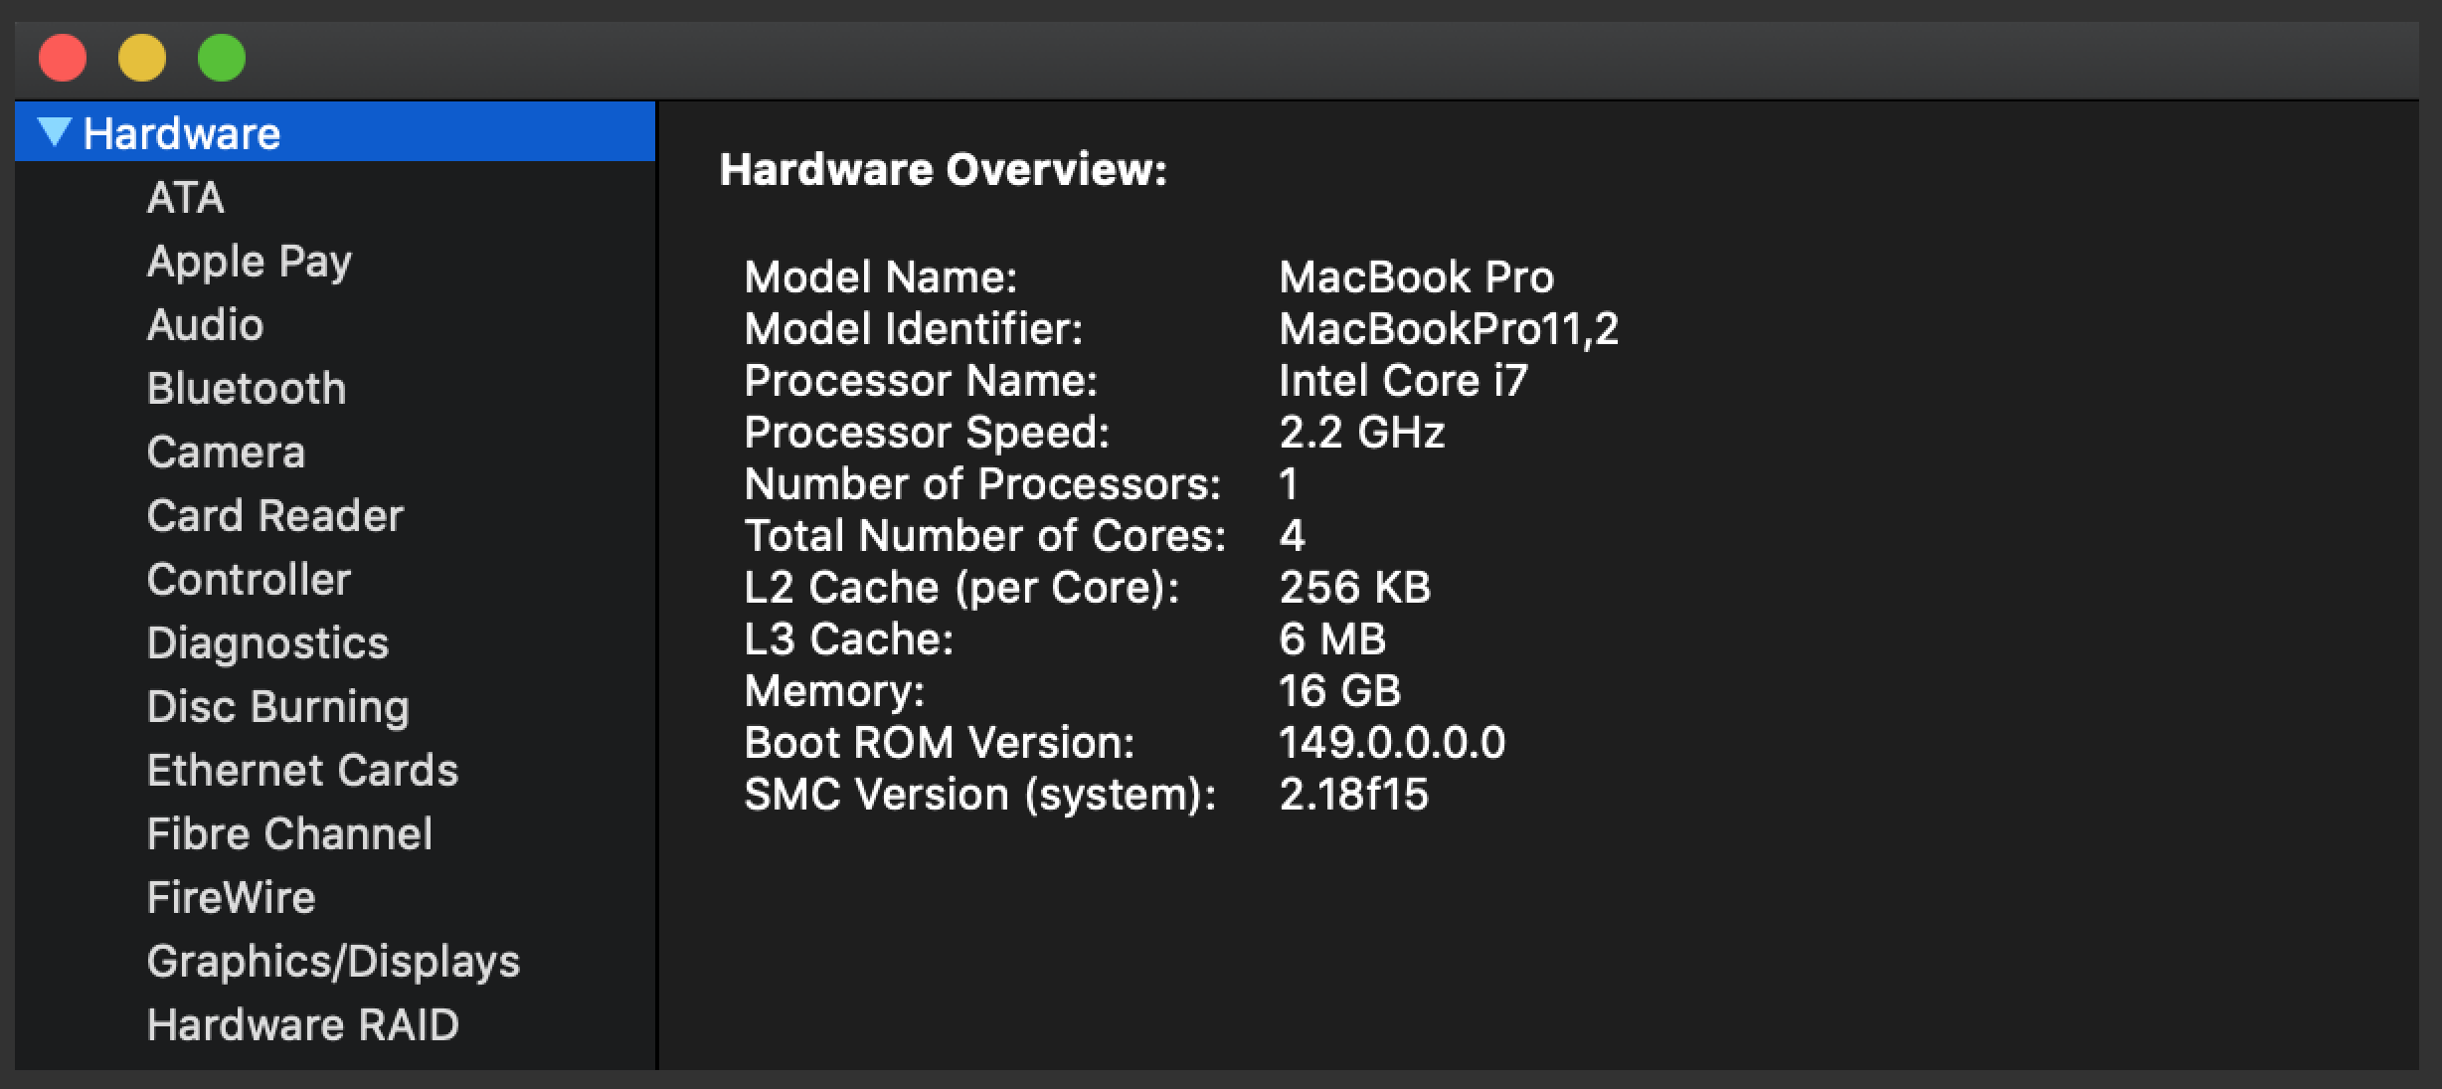Open the Camera entry
Screen dimensions: 2442x1089
tap(226, 452)
